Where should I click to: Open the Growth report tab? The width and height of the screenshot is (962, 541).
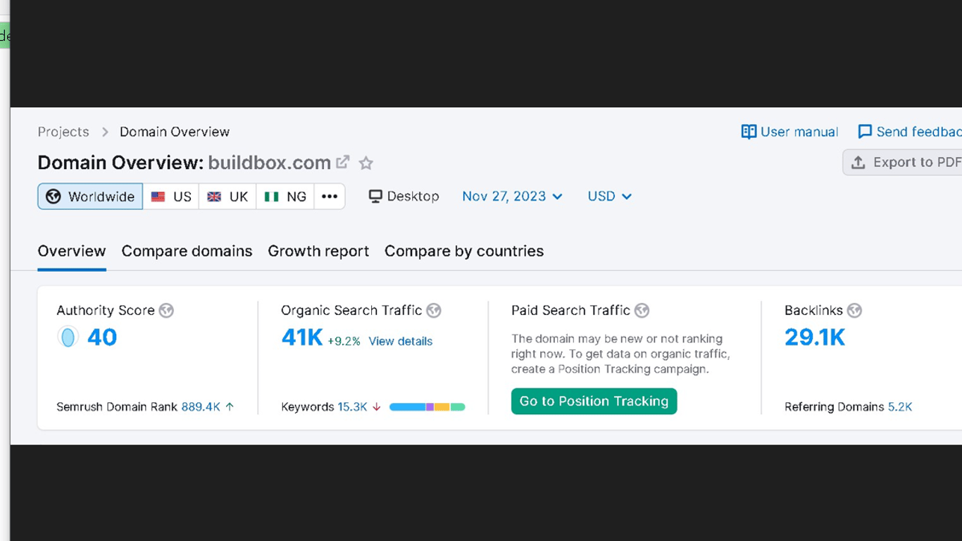[318, 251]
